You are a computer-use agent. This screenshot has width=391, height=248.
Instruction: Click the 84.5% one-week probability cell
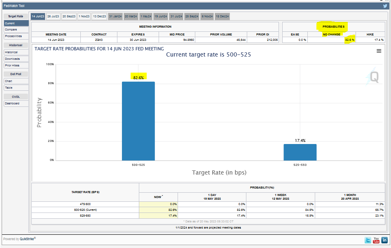(x=281, y=210)
